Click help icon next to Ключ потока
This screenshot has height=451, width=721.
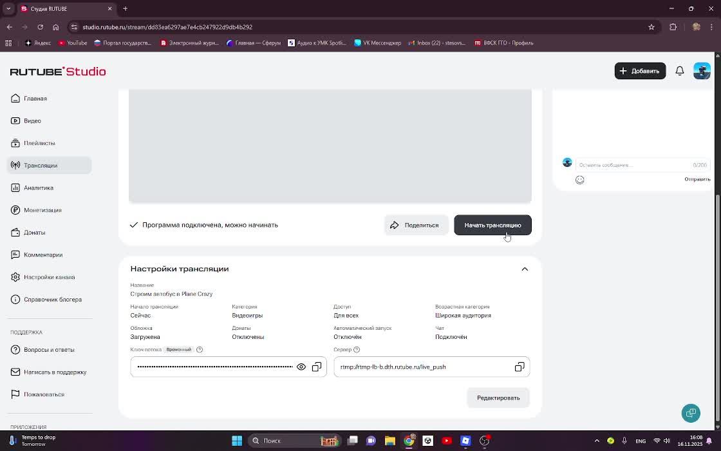[200, 350]
